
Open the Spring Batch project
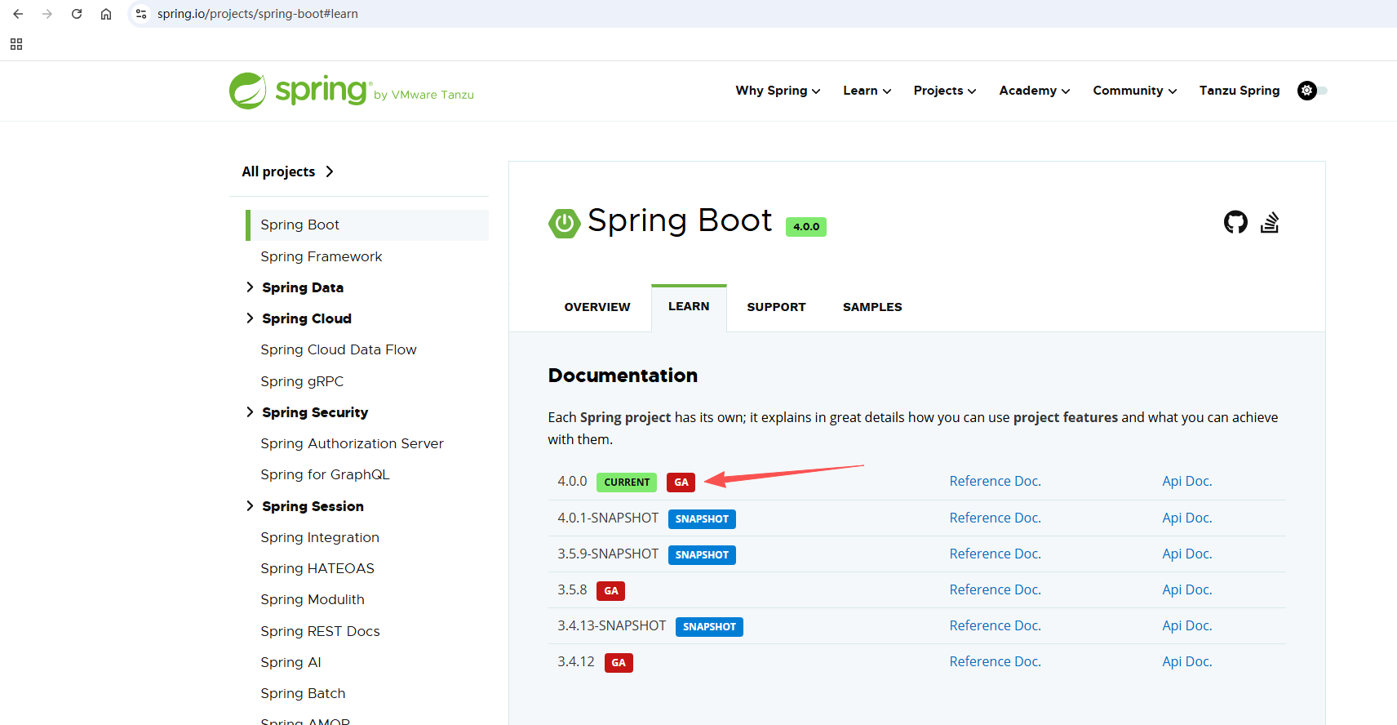click(x=303, y=693)
